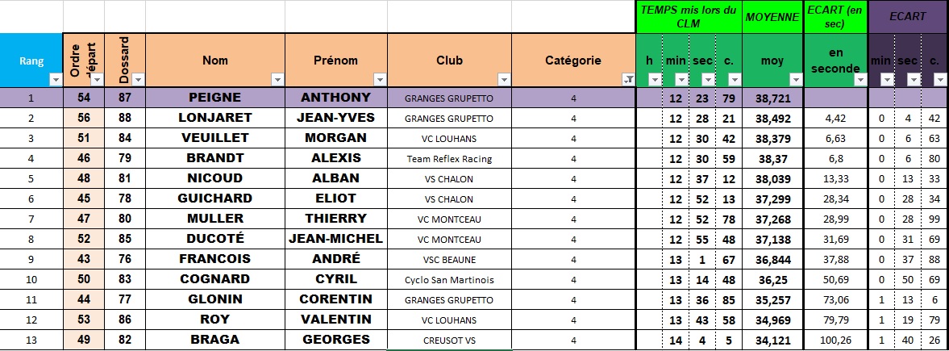This screenshot has height=351, width=949.
Task: Open the Ordre départ filter arrow
Action: click(x=97, y=79)
